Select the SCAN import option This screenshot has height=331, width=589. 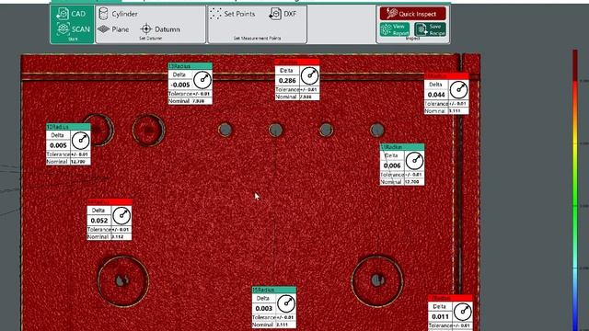74,29
